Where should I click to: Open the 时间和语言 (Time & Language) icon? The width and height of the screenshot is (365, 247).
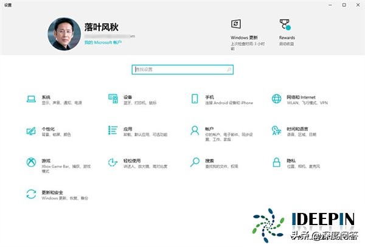(277, 130)
